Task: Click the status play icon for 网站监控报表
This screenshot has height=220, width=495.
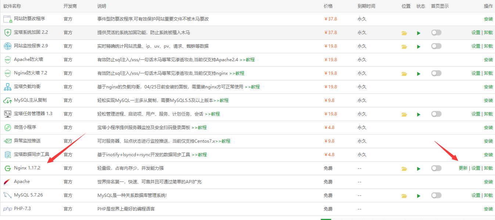Action: (x=419, y=47)
